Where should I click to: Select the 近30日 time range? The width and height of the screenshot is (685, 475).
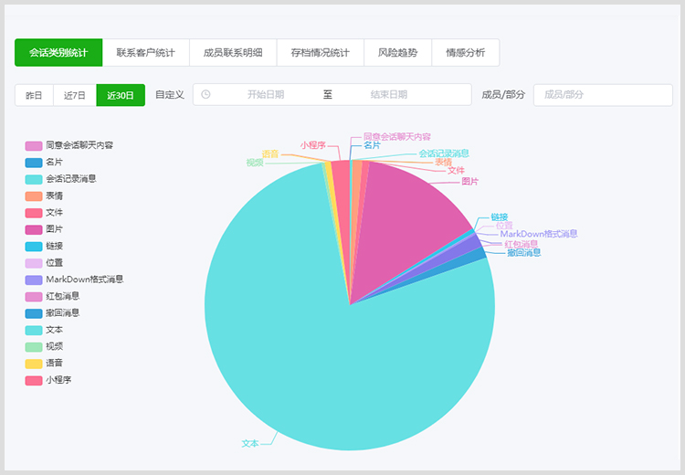click(x=121, y=95)
